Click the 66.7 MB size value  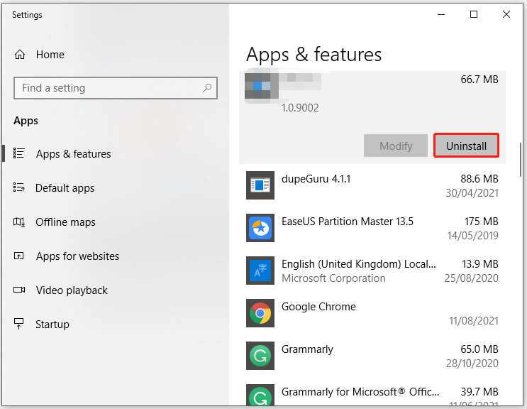(479, 80)
